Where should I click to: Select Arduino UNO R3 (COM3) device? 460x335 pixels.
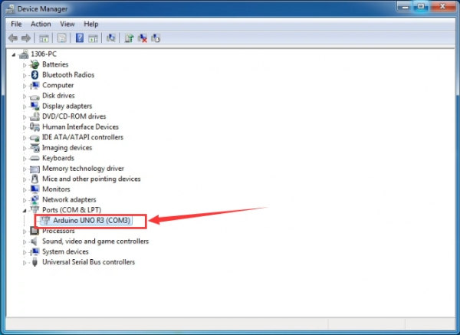[91, 221]
